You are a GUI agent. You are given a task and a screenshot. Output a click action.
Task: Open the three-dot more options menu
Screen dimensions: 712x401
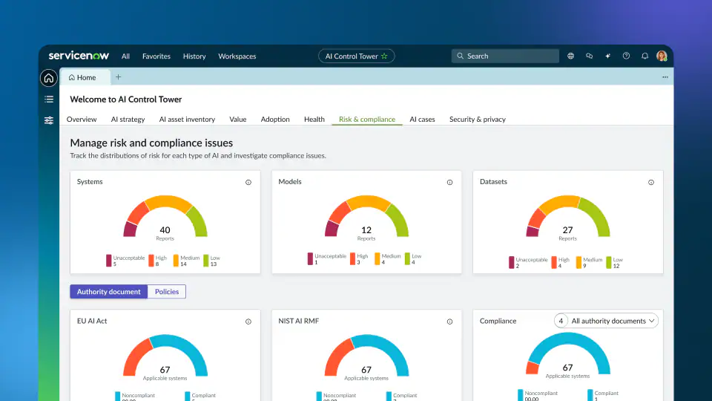(x=665, y=77)
